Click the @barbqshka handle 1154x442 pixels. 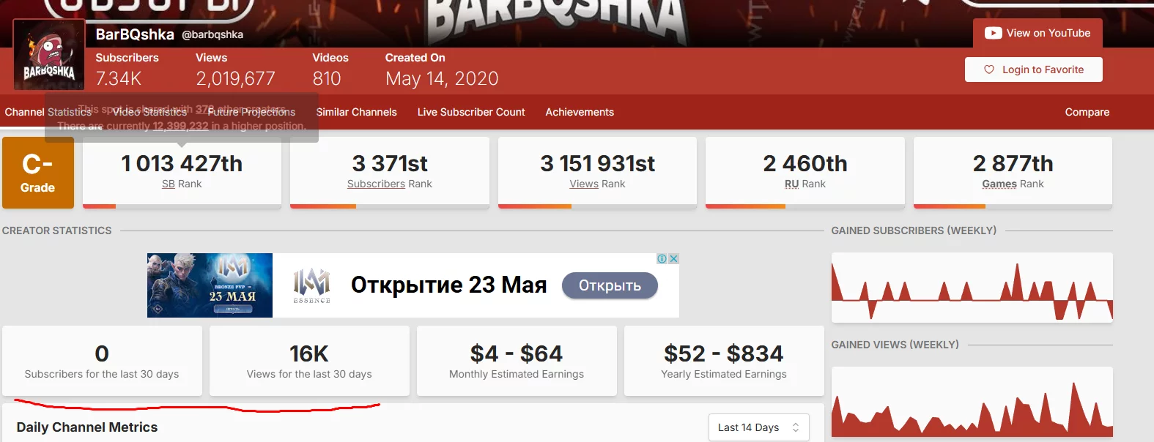pyautogui.click(x=212, y=34)
